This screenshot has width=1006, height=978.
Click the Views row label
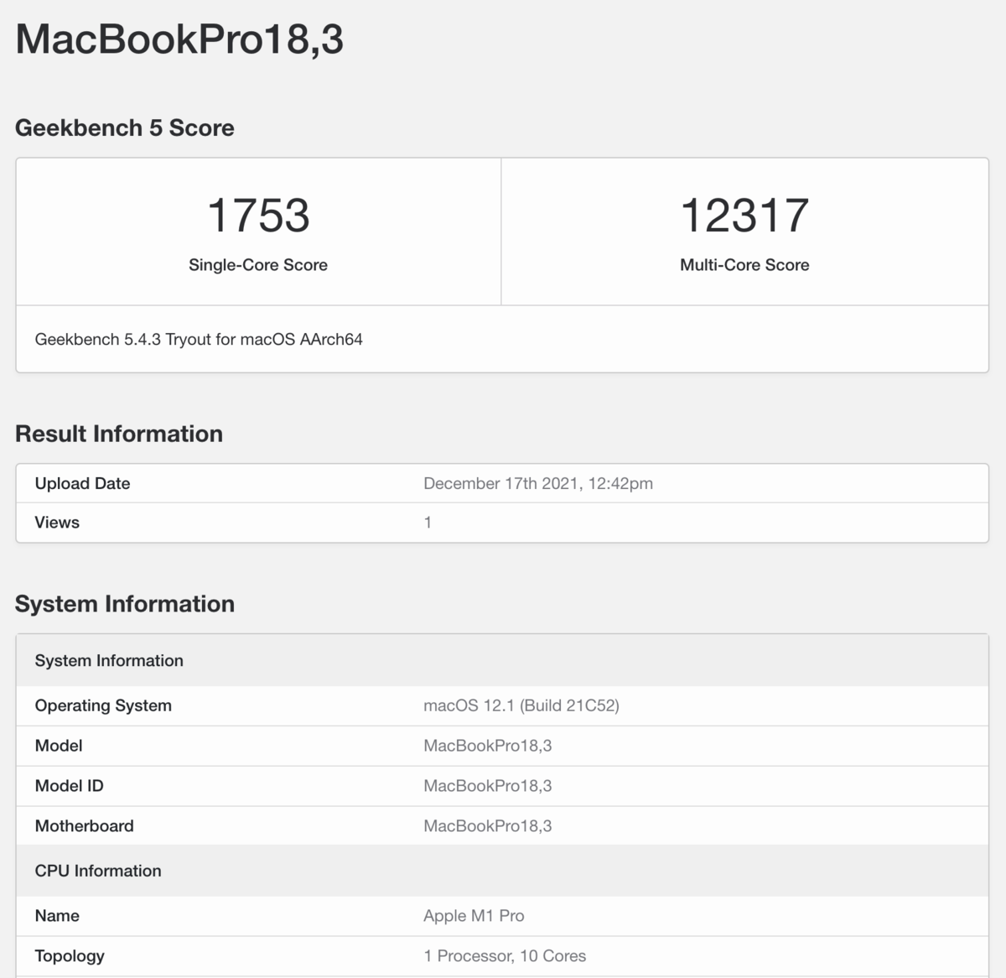(x=57, y=523)
